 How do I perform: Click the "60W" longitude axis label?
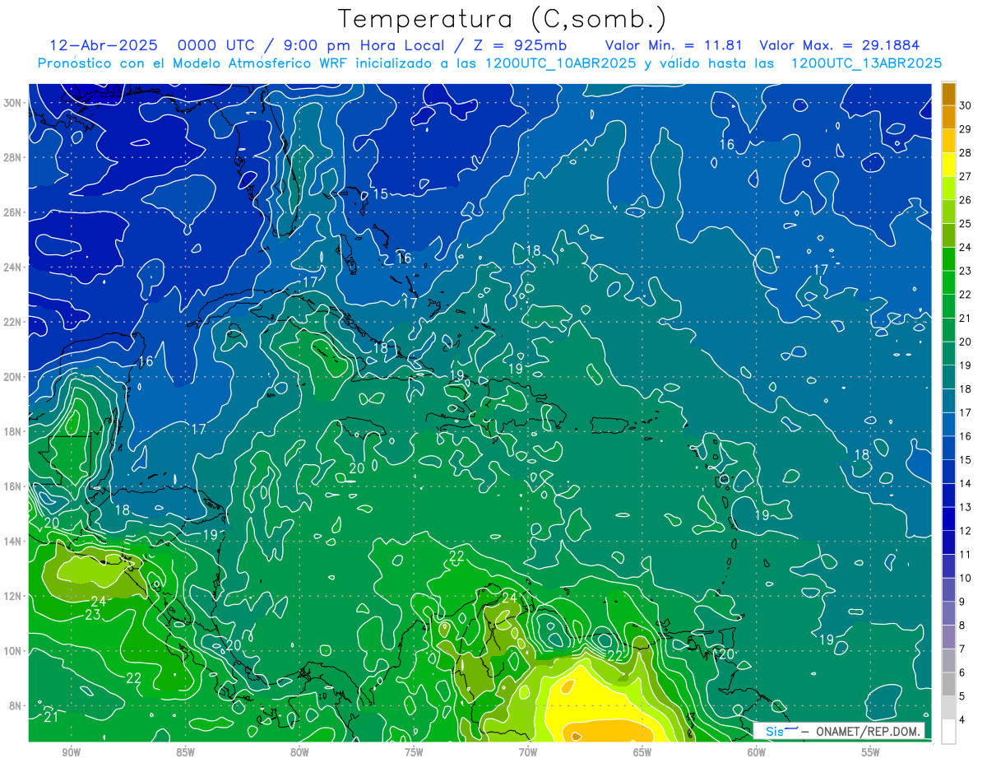[x=757, y=752]
